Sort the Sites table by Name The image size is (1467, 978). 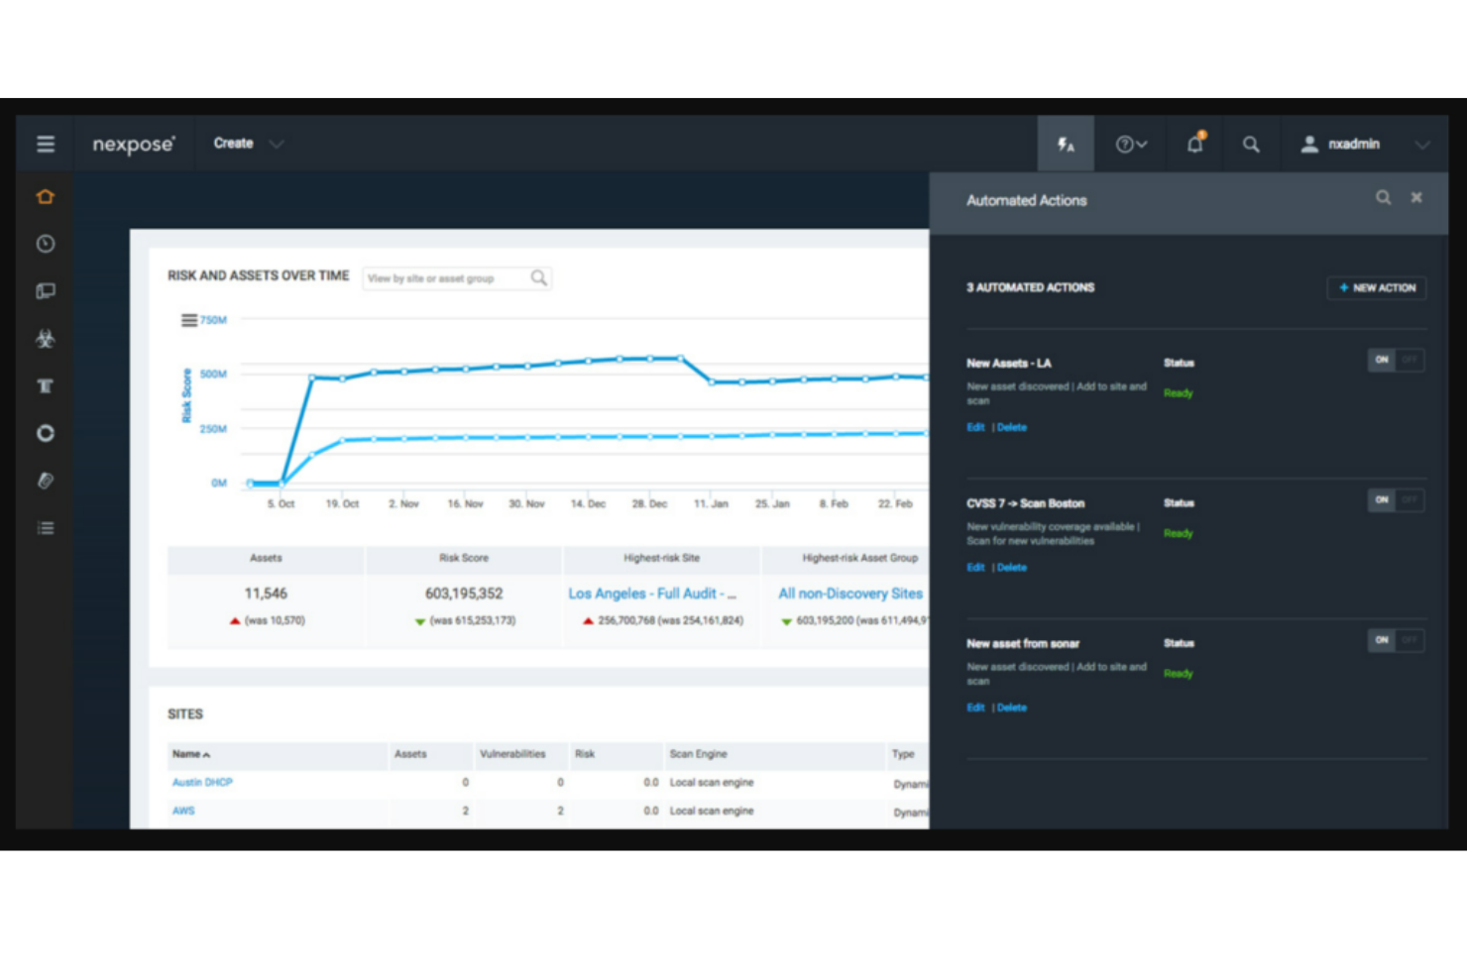[x=189, y=754]
